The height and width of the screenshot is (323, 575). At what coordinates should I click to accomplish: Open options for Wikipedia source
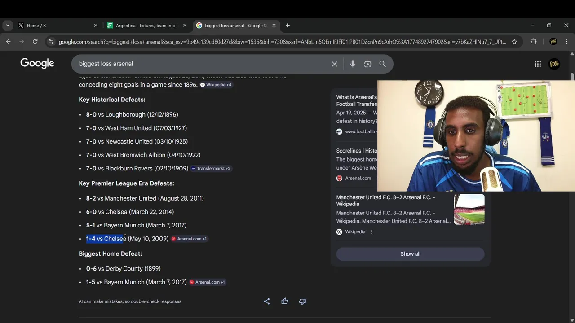click(x=372, y=232)
